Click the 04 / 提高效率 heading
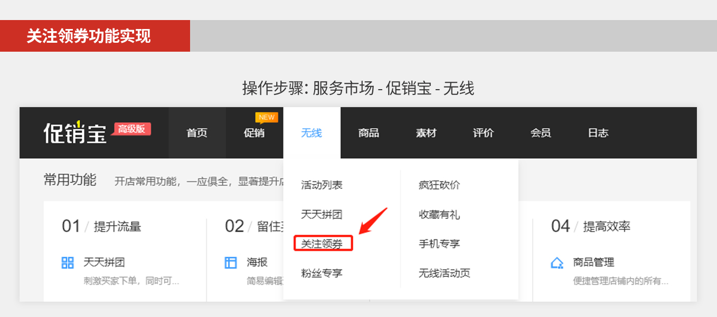Image resolution: width=717 pixels, height=317 pixels. [591, 227]
